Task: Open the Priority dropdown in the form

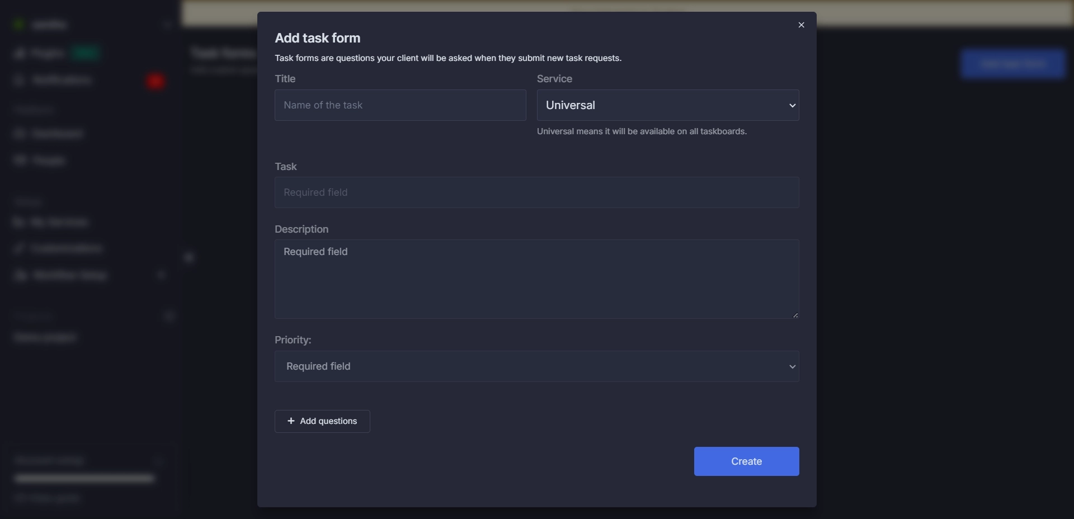Action: pyautogui.click(x=536, y=366)
